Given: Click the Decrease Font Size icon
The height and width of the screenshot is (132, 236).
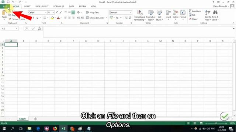Looking at the screenshot, I should click(60, 12).
